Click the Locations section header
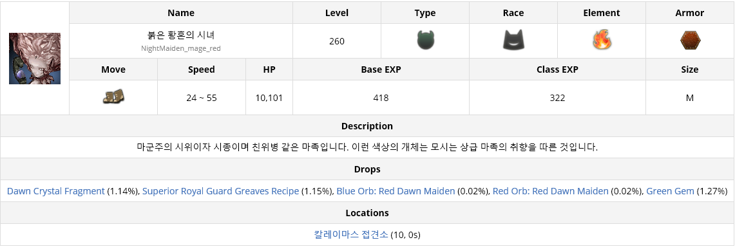The image size is (735, 249). tap(367, 212)
